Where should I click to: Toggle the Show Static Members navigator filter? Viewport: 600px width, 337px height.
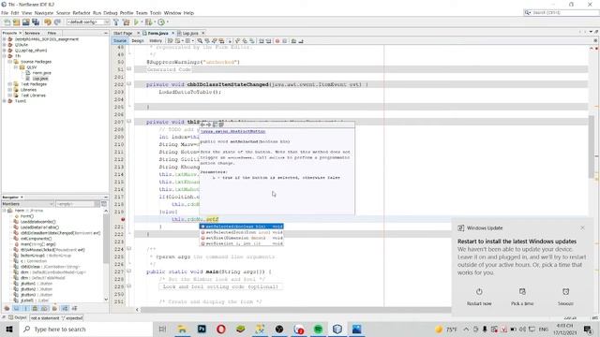[x=25, y=308]
